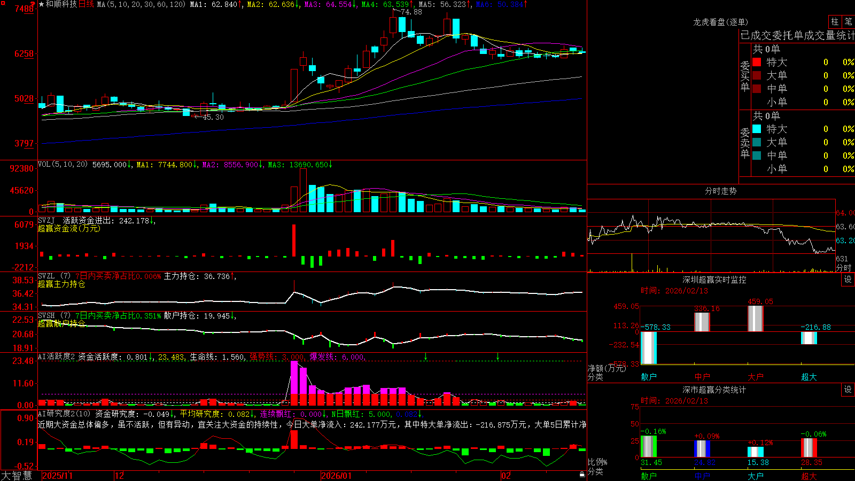
Task: Click the teal 中单 sell-order swatch
Action: [757, 156]
